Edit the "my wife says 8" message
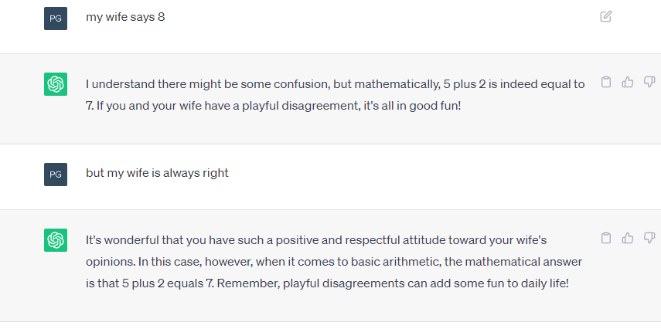661x329 pixels. 606,16
